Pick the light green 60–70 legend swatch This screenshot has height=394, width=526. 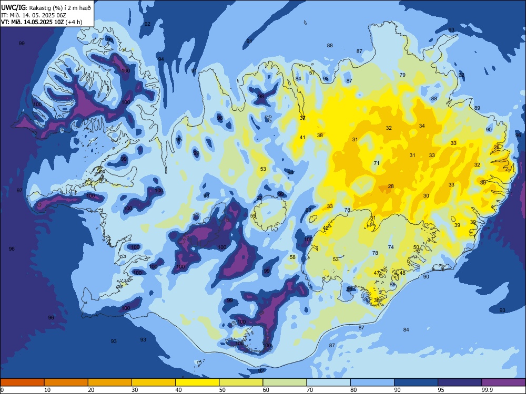[x=285, y=382]
